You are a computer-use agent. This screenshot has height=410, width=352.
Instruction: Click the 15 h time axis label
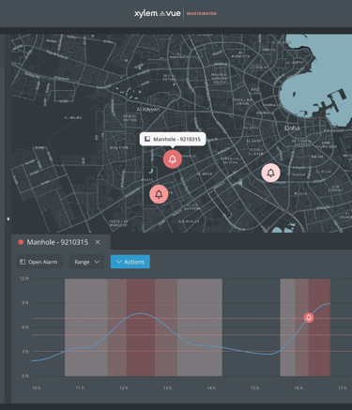point(254,387)
